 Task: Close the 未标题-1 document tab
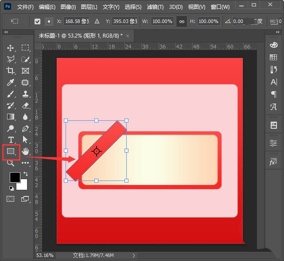point(128,36)
